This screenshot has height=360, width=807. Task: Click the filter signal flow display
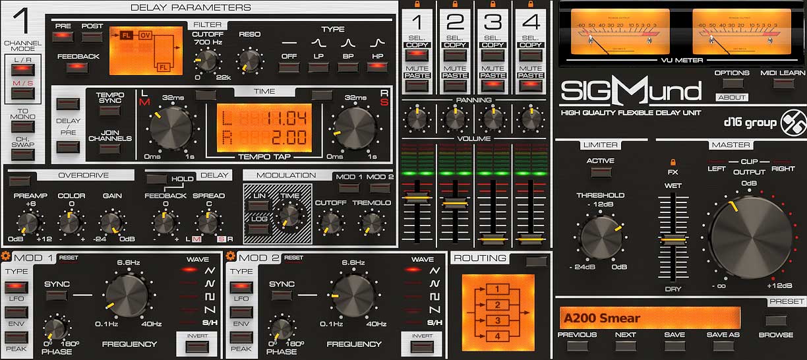(146, 51)
